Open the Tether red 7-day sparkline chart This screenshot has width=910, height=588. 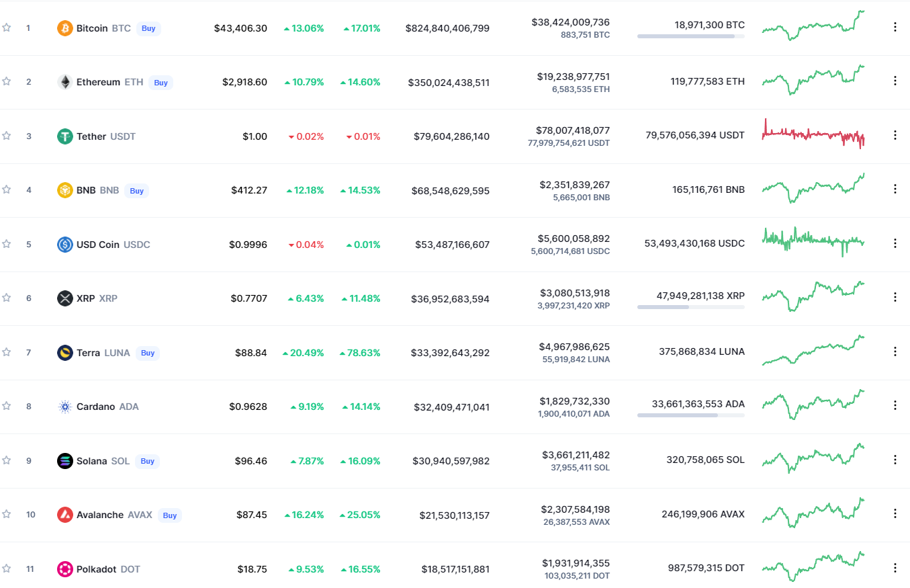coord(813,134)
